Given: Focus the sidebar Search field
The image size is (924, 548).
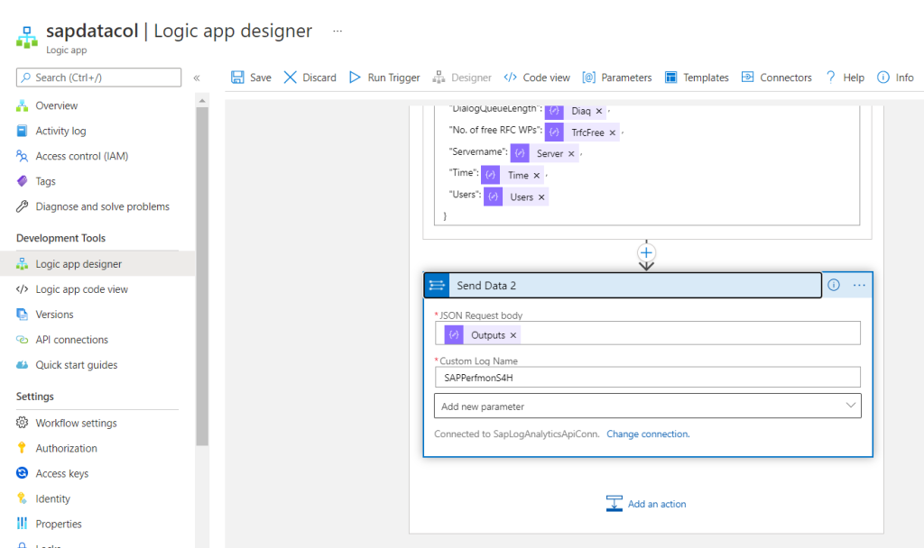Looking at the screenshot, I should [x=99, y=78].
